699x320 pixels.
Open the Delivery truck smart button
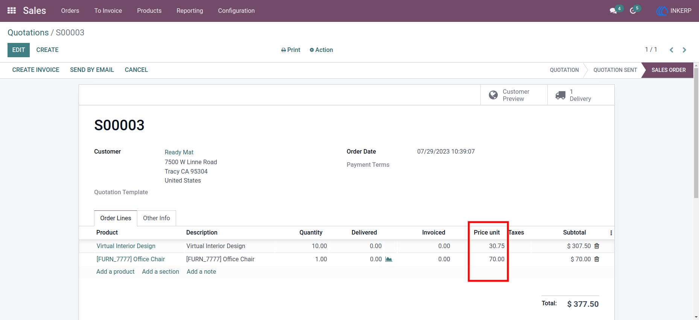pyautogui.click(x=581, y=95)
